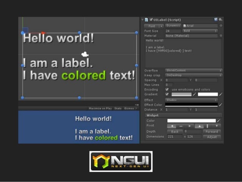Open the gradient top gray color swatch
242x182 pixels.
pos(181,94)
